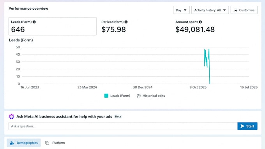Click the paper-plane send icon
The height and width of the screenshot is (149, 265).
point(242,126)
